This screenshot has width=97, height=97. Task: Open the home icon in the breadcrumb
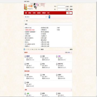pos(24,21)
